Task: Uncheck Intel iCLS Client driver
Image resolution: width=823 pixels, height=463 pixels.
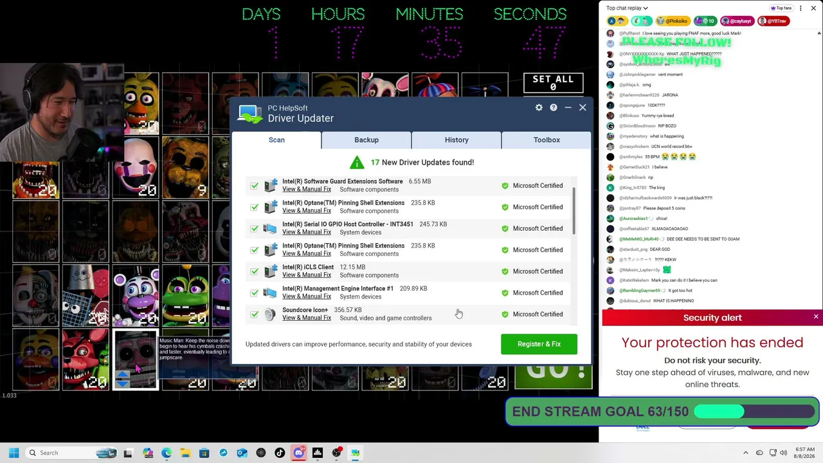Action: [255, 271]
